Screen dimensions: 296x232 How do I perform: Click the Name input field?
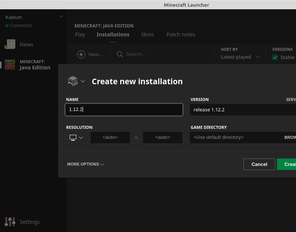tap(124, 110)
